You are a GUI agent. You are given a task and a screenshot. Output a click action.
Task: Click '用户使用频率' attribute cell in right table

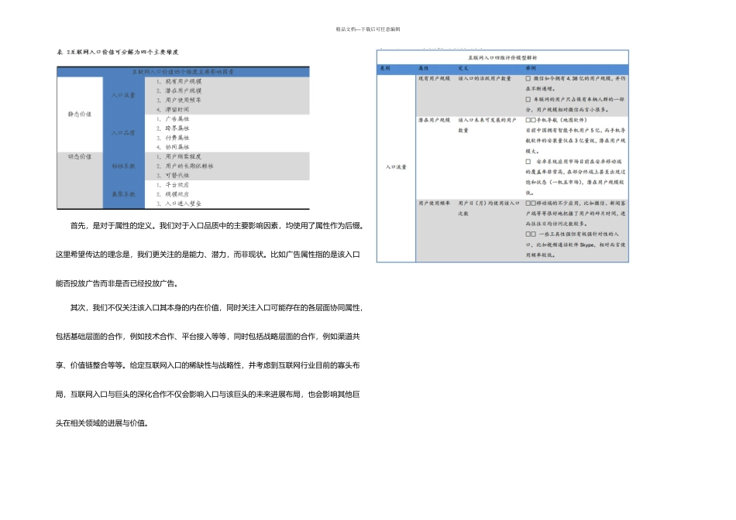click(x=434, y=204)
